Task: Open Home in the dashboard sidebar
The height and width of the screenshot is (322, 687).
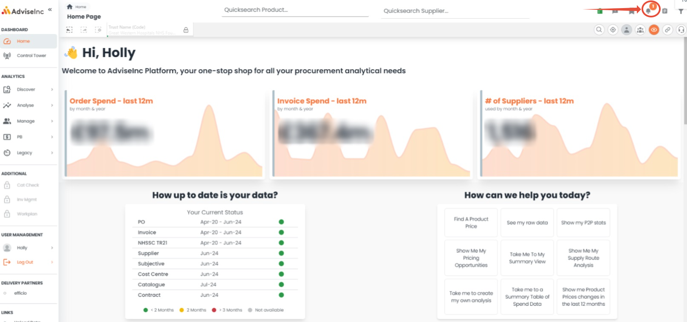Action: tap(28, 41)
